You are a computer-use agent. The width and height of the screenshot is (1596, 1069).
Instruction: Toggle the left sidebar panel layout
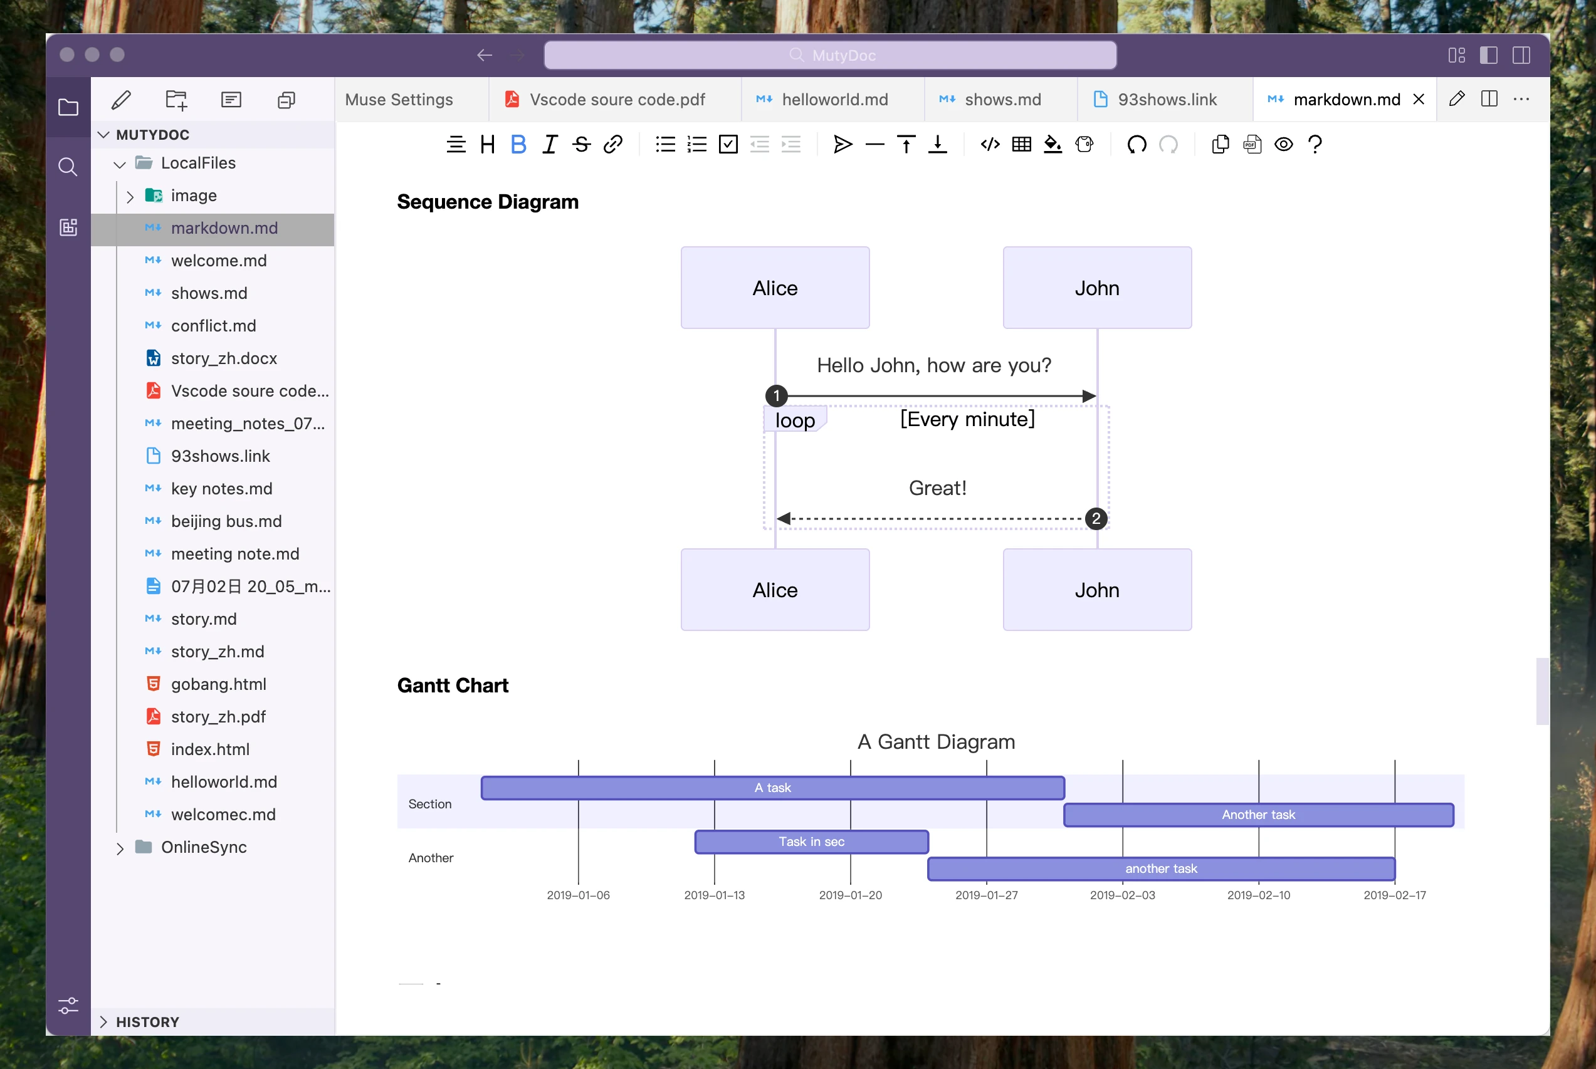point(1488,55)
